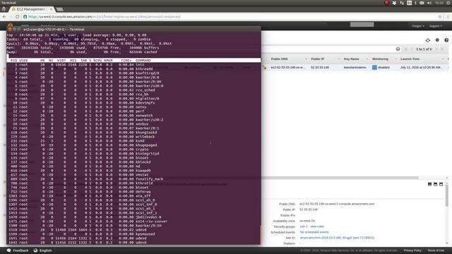Click the search filter help icon
The width and height of the screenshot is (452, 254).
pos(398,49)
